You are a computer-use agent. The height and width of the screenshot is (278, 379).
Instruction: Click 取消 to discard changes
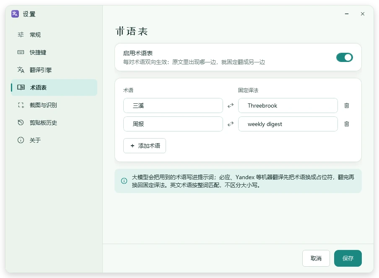(316, 258)
